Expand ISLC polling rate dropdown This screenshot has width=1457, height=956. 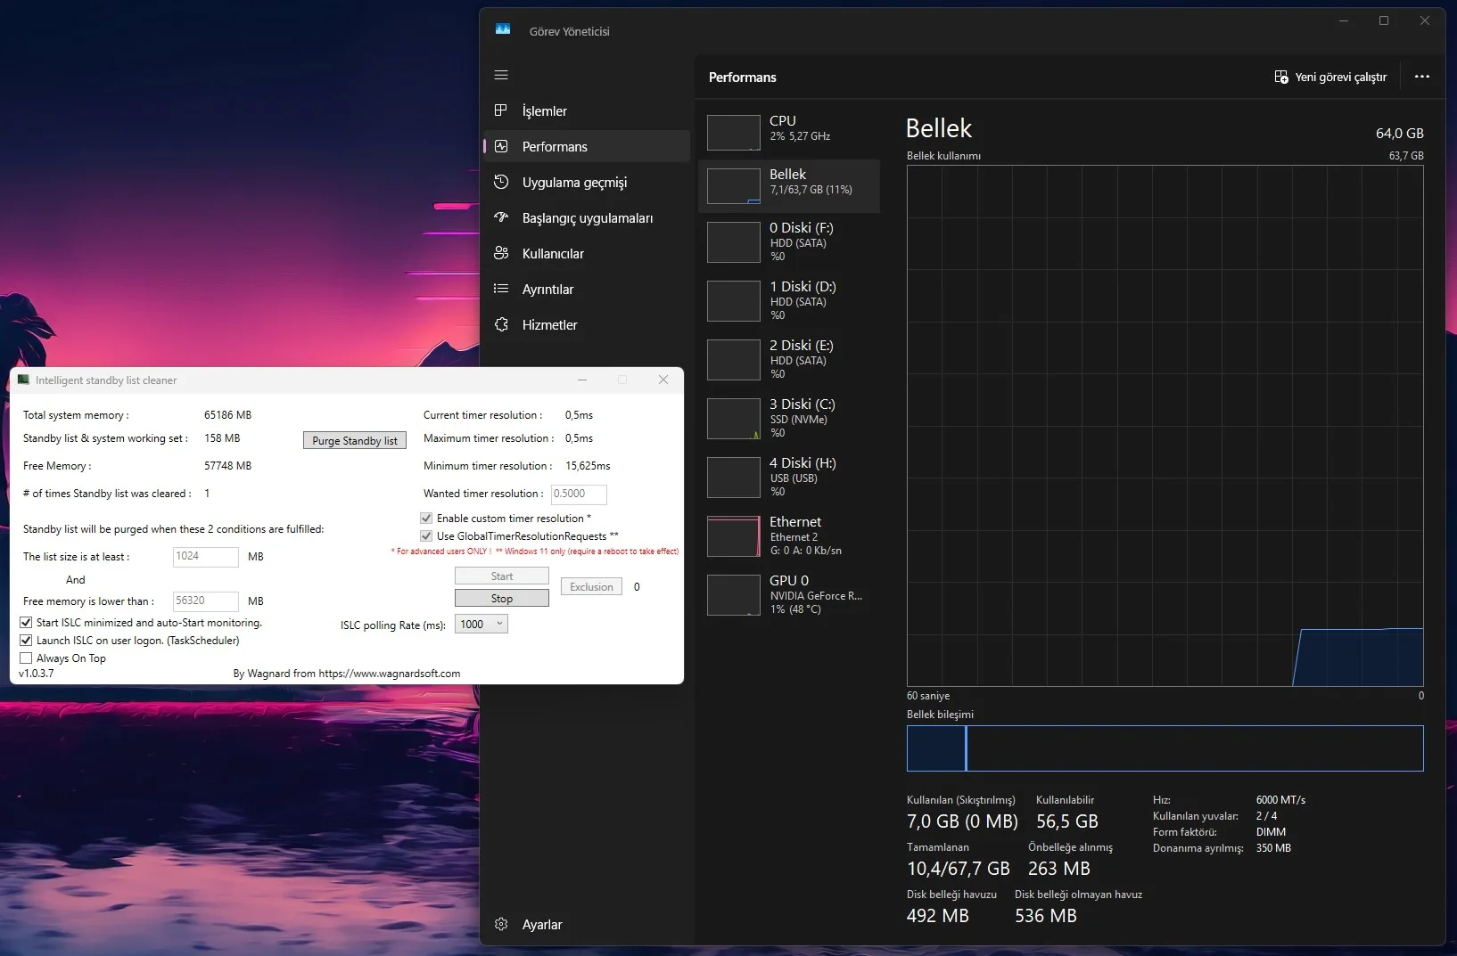482,625
